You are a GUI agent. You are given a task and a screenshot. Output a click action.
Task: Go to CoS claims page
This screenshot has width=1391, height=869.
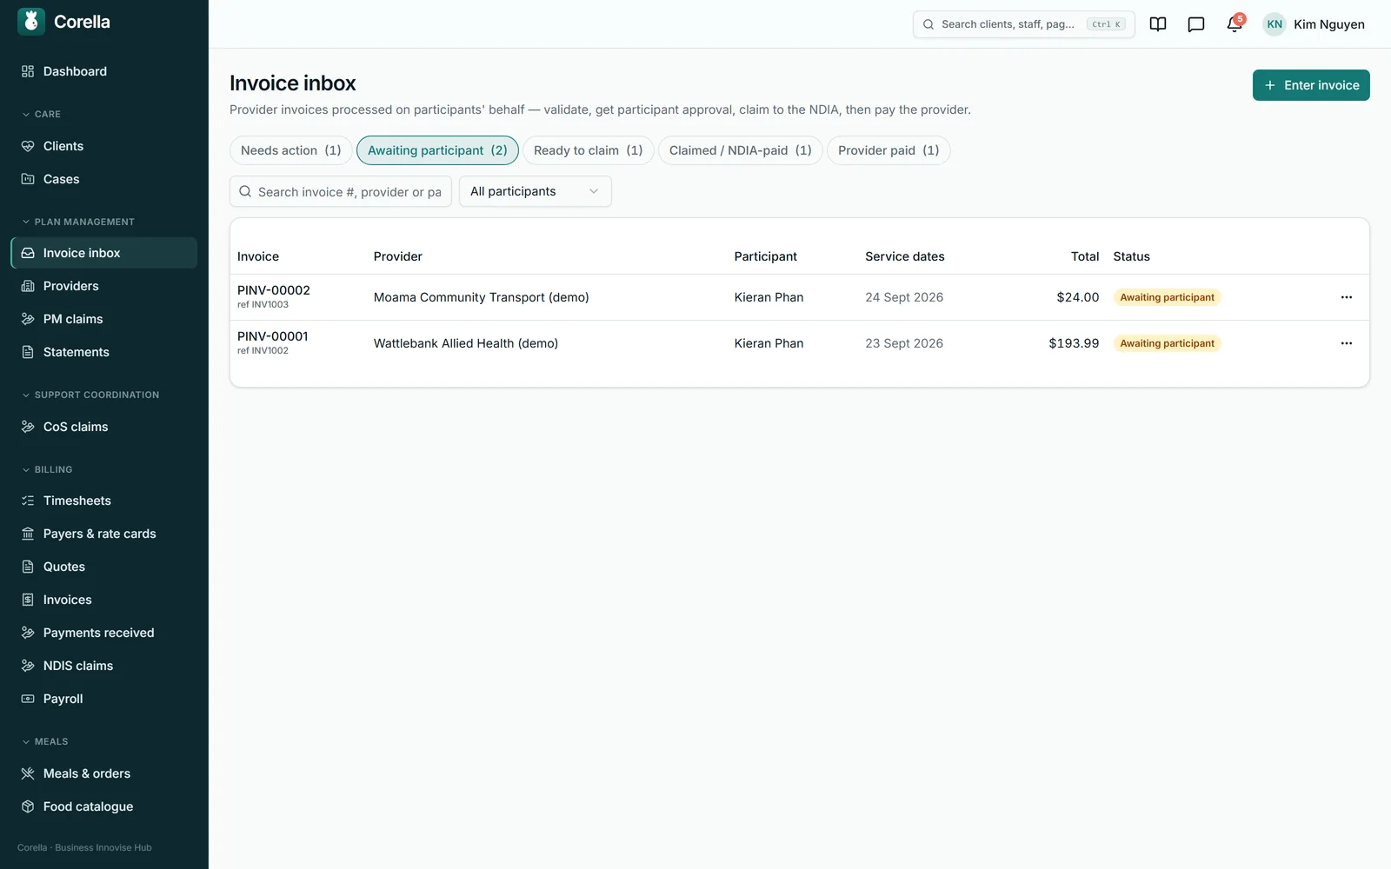coord(103,427)
